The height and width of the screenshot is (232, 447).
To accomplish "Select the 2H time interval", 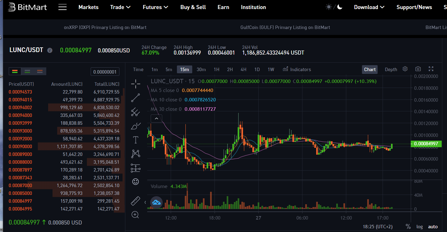I will 230,70.
